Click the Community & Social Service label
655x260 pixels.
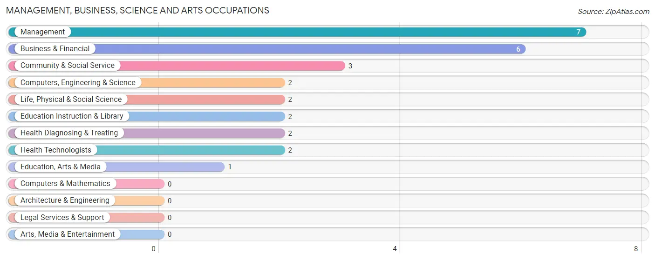pyautogui.click(x=68, y=66)
